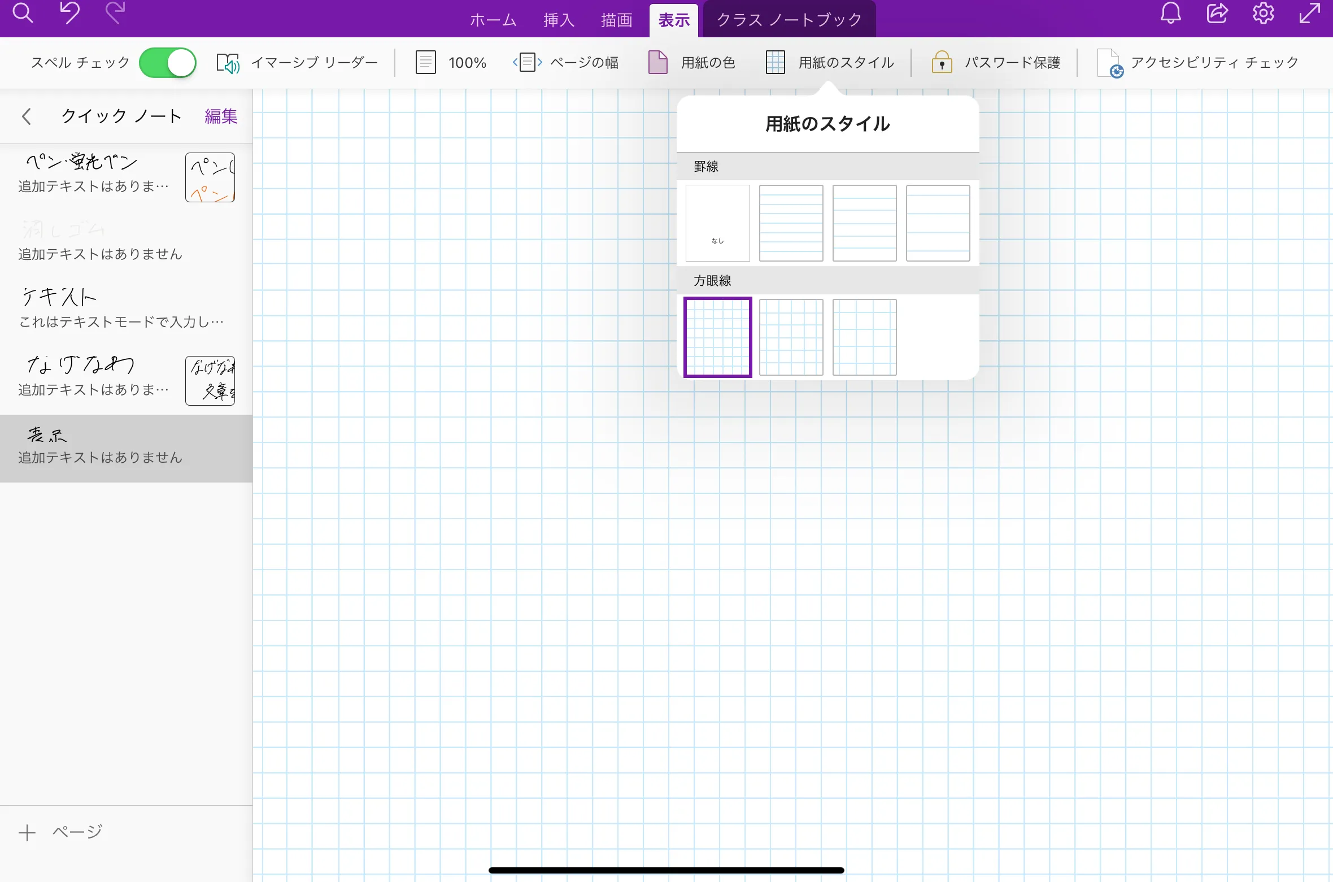Viewport: 1333px width, 882px height.
Task: Tap the 編集 link
Action: 221,116
